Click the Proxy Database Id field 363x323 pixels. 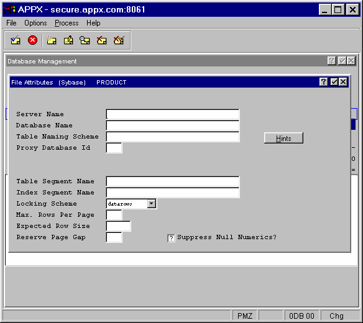pos(114,148)
